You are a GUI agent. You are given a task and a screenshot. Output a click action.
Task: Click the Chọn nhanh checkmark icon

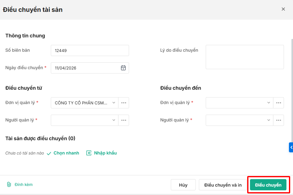[49, 153]
